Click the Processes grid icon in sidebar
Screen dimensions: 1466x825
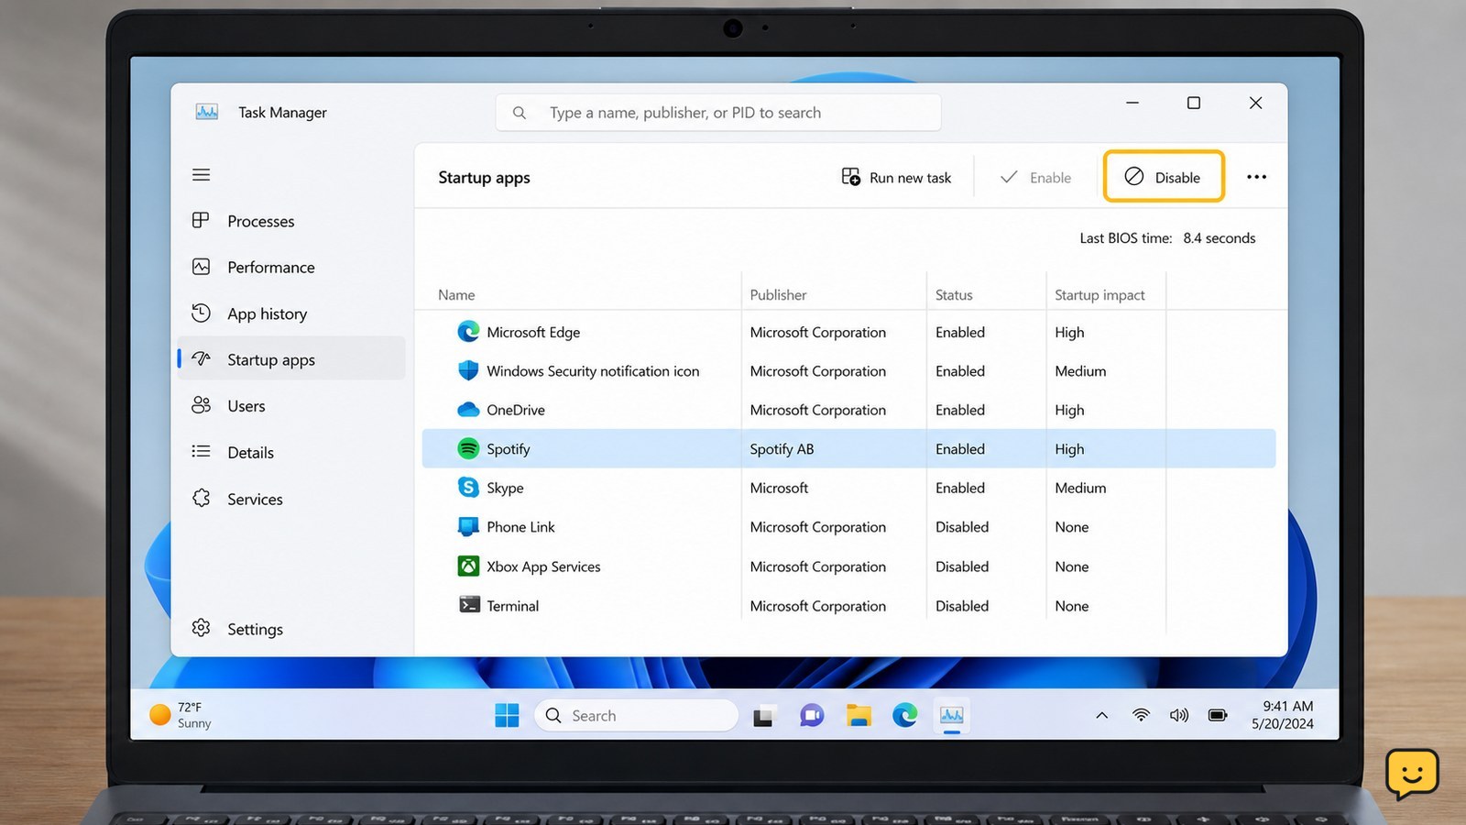201,220
